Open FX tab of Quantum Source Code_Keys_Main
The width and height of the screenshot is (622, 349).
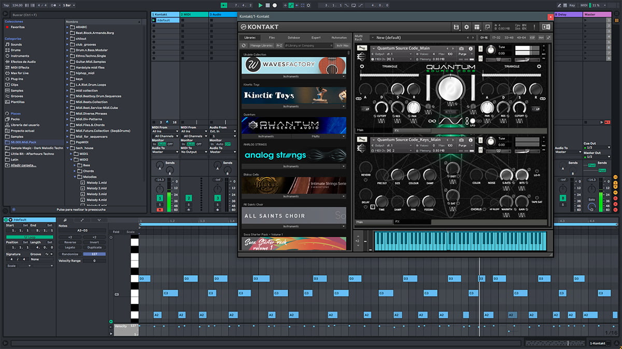click(412, 222)
